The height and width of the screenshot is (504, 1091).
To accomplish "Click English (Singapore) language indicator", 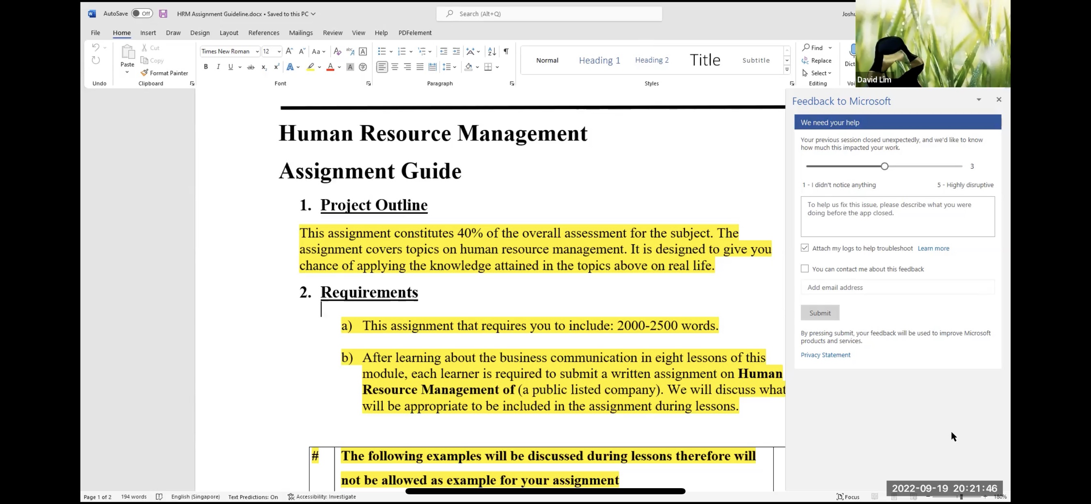I will (x=195, y=496).
